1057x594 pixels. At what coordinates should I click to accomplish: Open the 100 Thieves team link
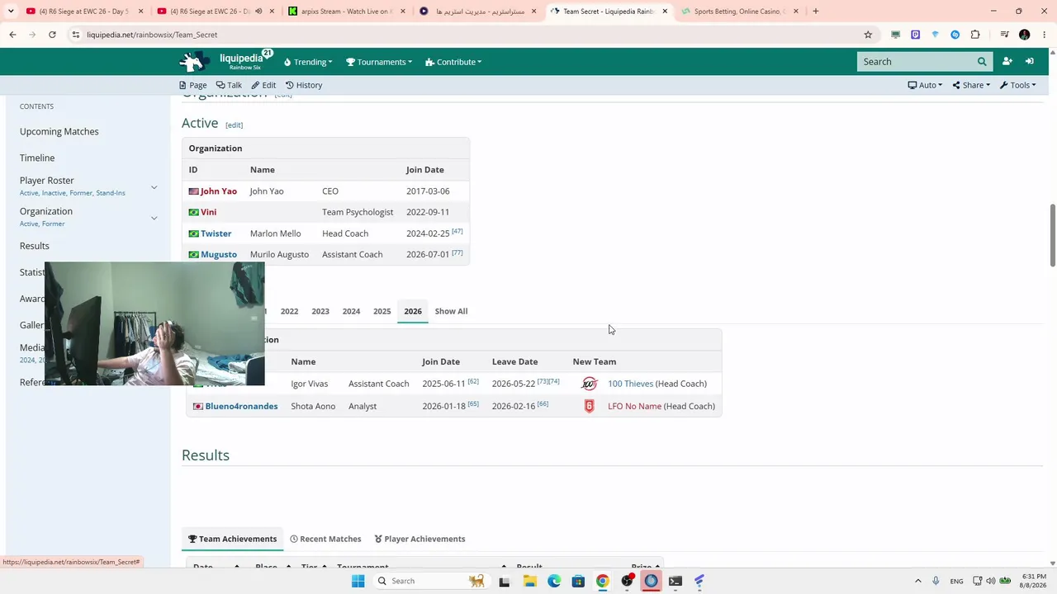pos(630,384)
